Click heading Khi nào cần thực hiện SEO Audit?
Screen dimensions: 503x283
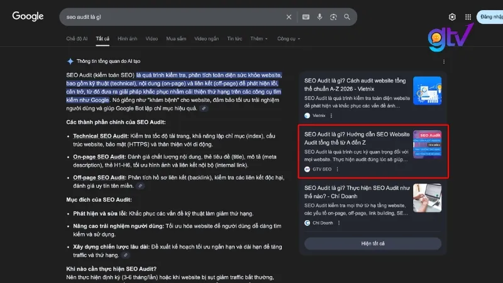point(111,269)
